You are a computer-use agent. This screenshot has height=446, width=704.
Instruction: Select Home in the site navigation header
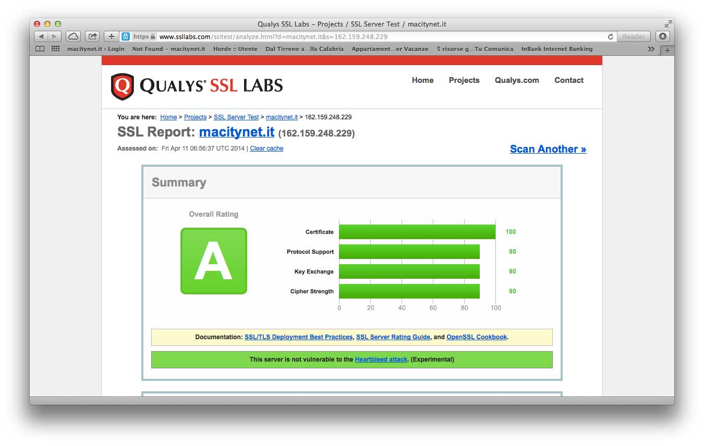[423, 80]
